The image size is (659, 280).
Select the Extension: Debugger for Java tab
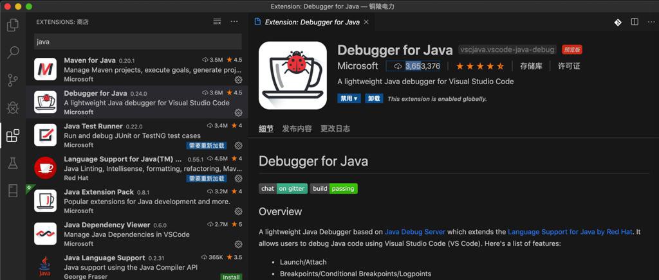[311, 22]
